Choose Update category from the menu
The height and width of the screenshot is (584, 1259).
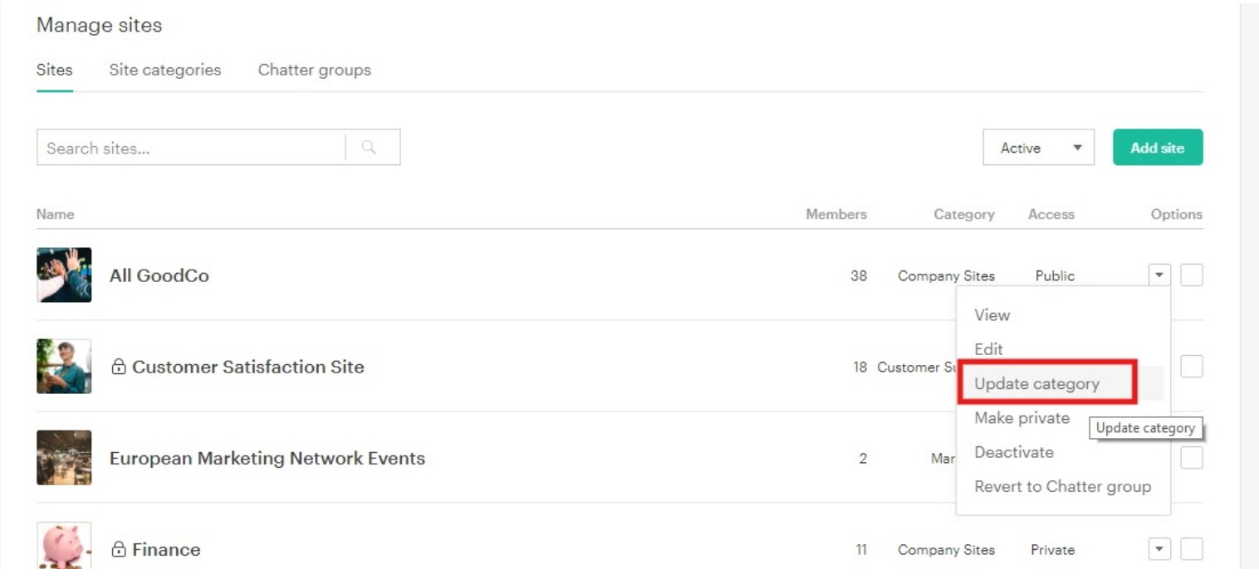click(1036, 383)
